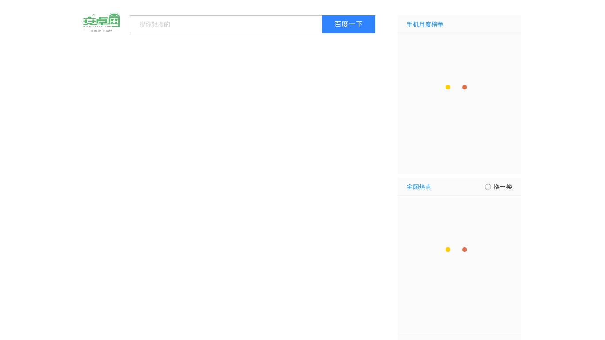This screenshot has height=340, width=605.
Task: Click the empty space right of 手机月度榜单 title
Action: point(483,24)
